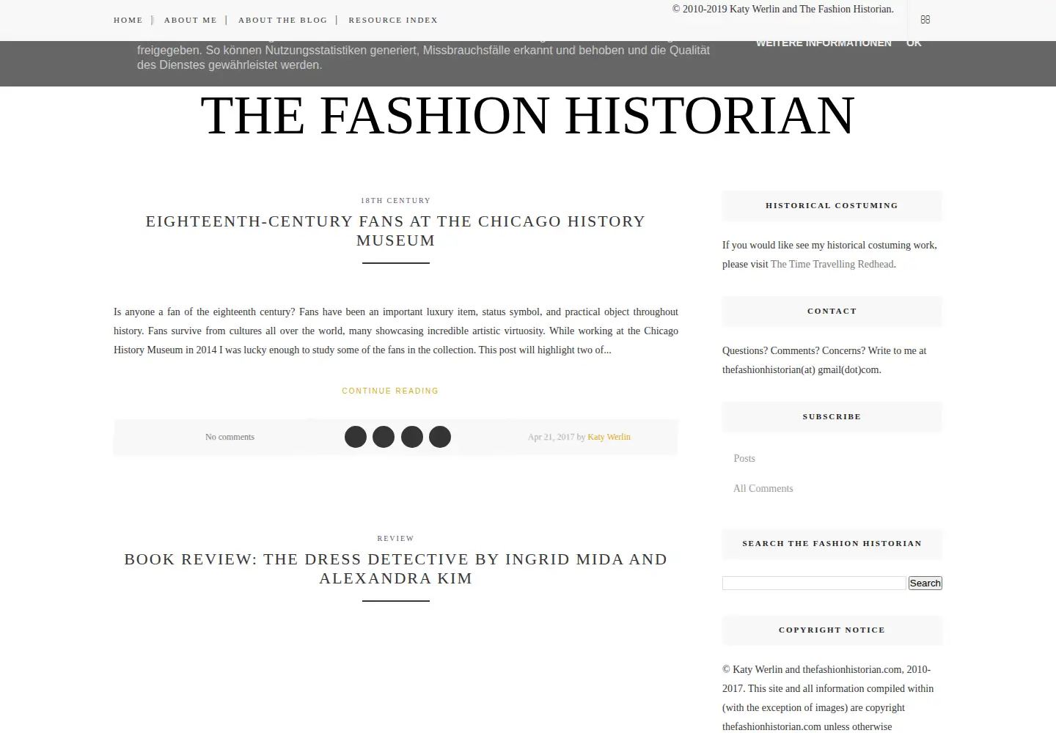This screenshot has width=1056, height=733.
Task: Click the Apr 21, 2017 post date
Action: tap(551, 437)
